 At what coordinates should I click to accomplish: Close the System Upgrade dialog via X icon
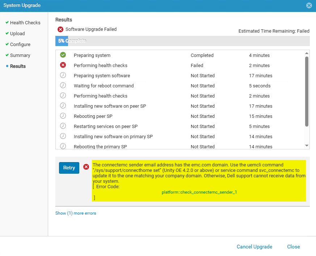[309, 5]
